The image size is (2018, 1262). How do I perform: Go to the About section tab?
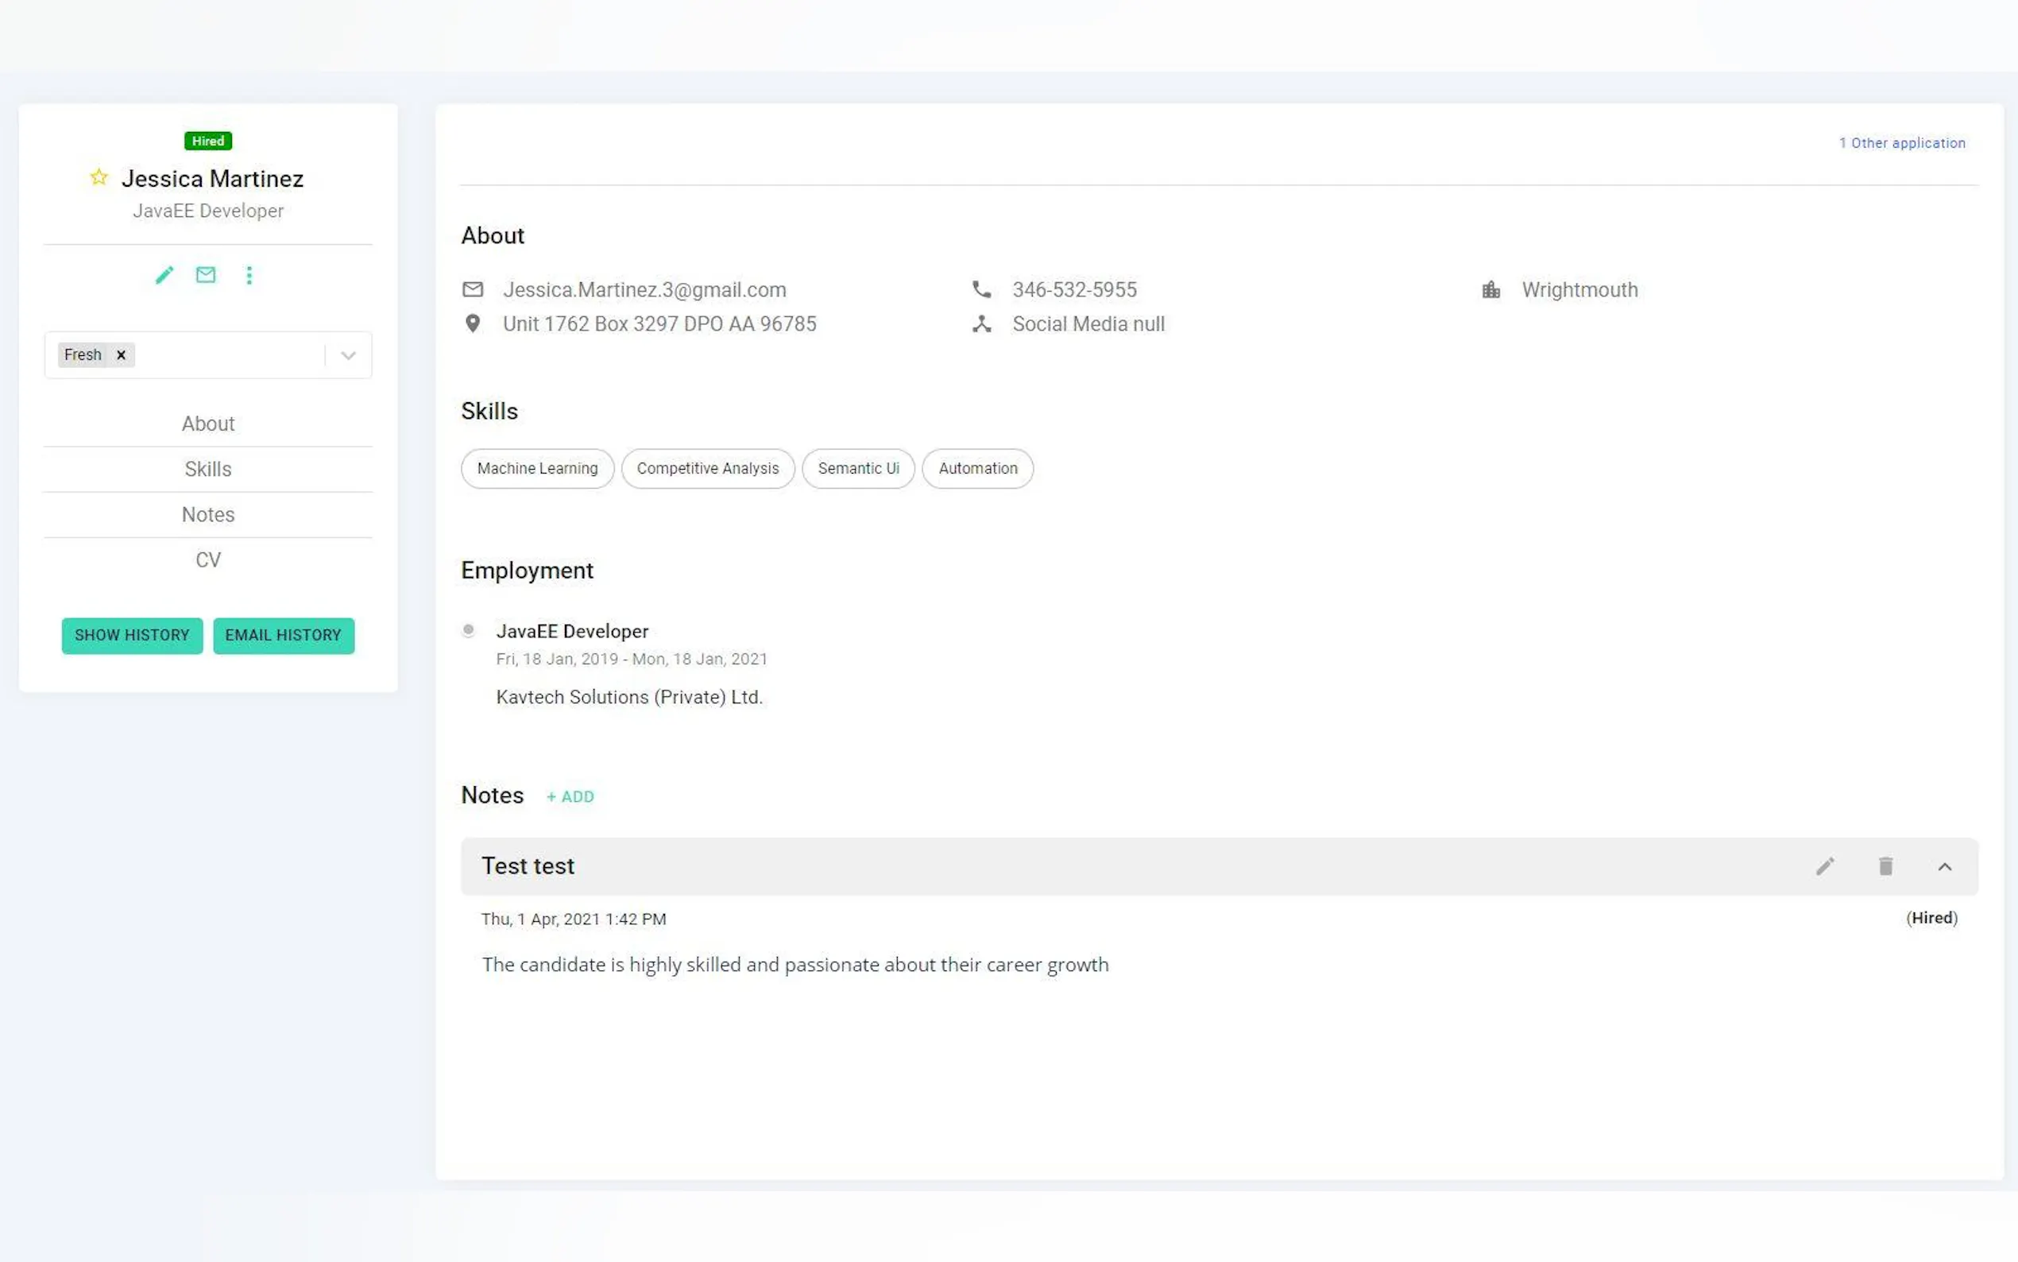tap(207, 423)
